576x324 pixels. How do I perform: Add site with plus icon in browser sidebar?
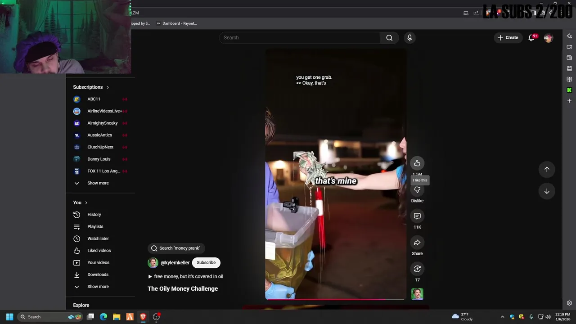pyautogui.click(x=569, y=101)
